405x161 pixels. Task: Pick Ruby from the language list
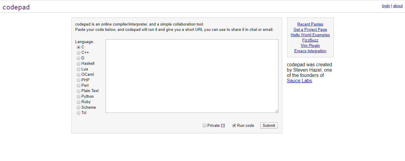tap(79, 102)
